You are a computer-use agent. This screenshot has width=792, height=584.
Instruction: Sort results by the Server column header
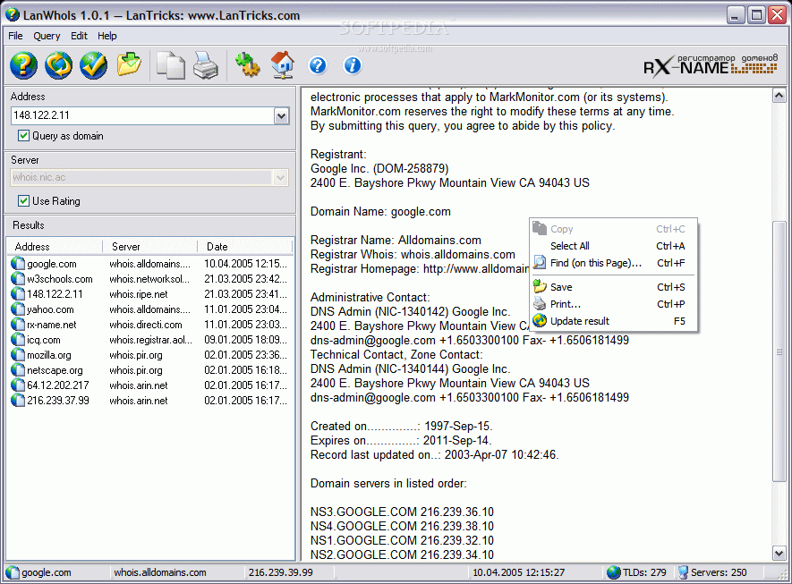(150, 247)
